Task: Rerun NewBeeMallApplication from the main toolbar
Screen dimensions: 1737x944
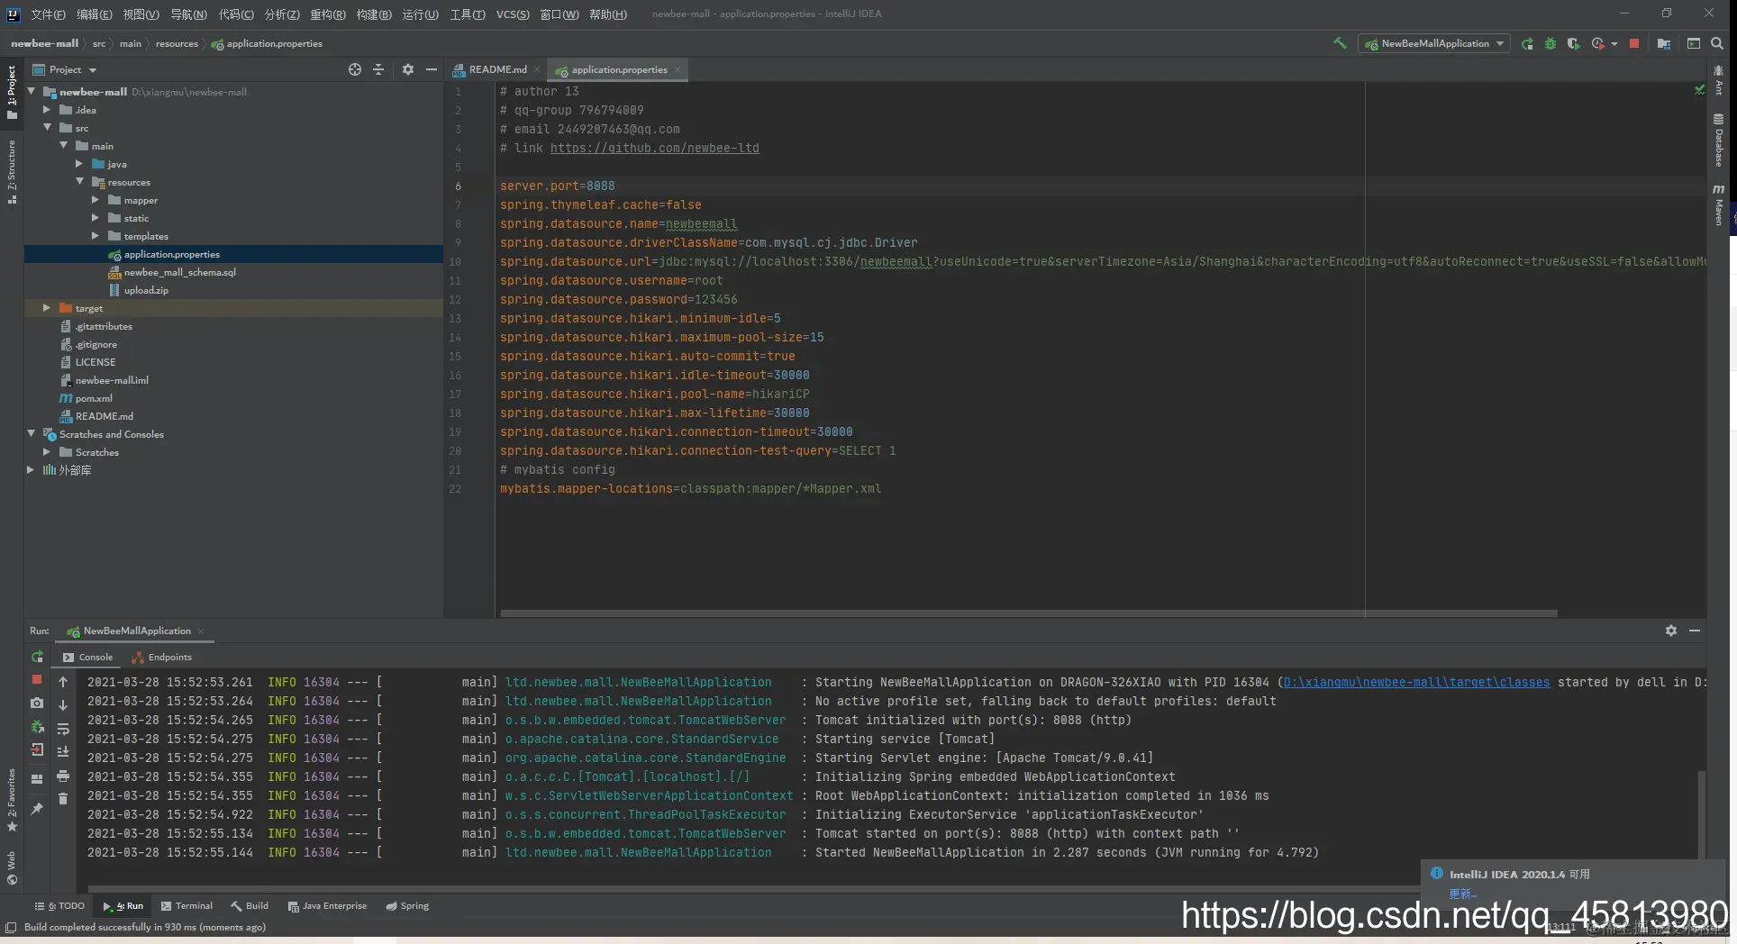Action: point(1527,43)
